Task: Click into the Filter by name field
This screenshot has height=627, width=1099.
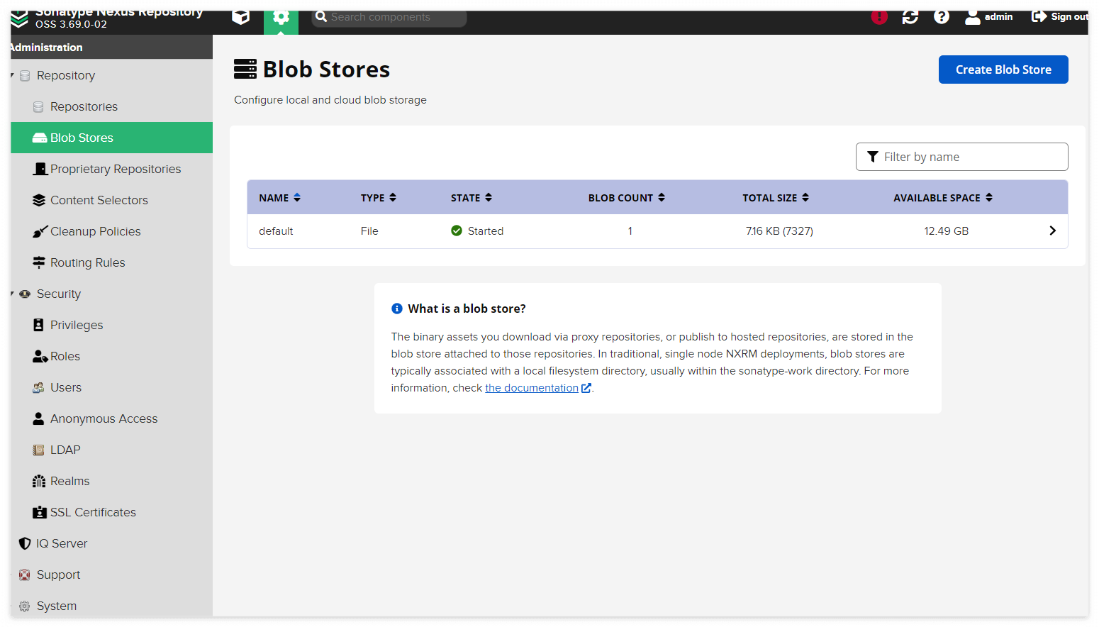Action: tap(962, 157)
